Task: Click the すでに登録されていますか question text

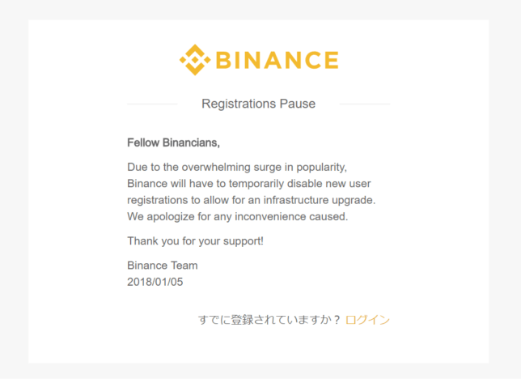Action: (269, 320)
